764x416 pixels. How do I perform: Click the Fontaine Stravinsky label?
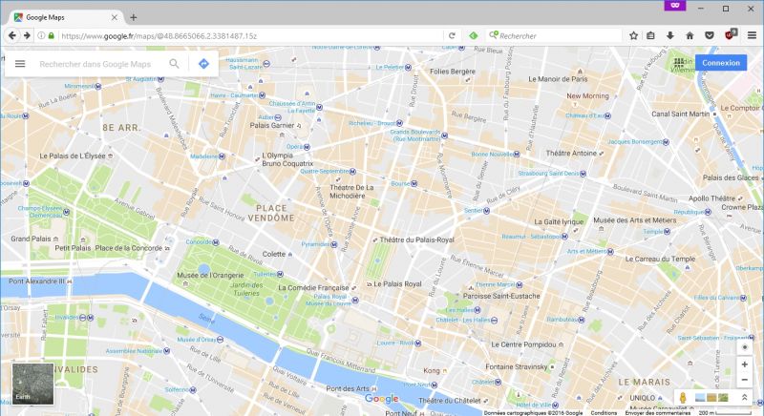(517, 366)
